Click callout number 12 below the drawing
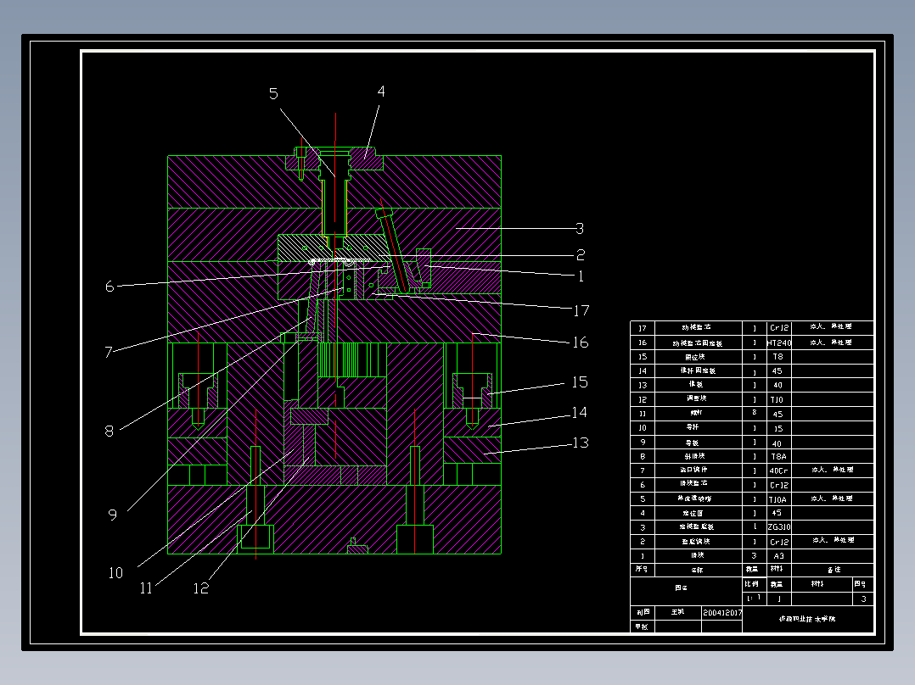Viewport: 915px width, 685px height. click(x=200, y=588)
